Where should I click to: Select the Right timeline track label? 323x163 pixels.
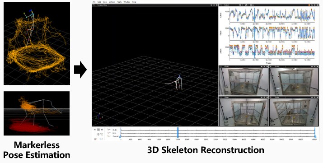115,130
